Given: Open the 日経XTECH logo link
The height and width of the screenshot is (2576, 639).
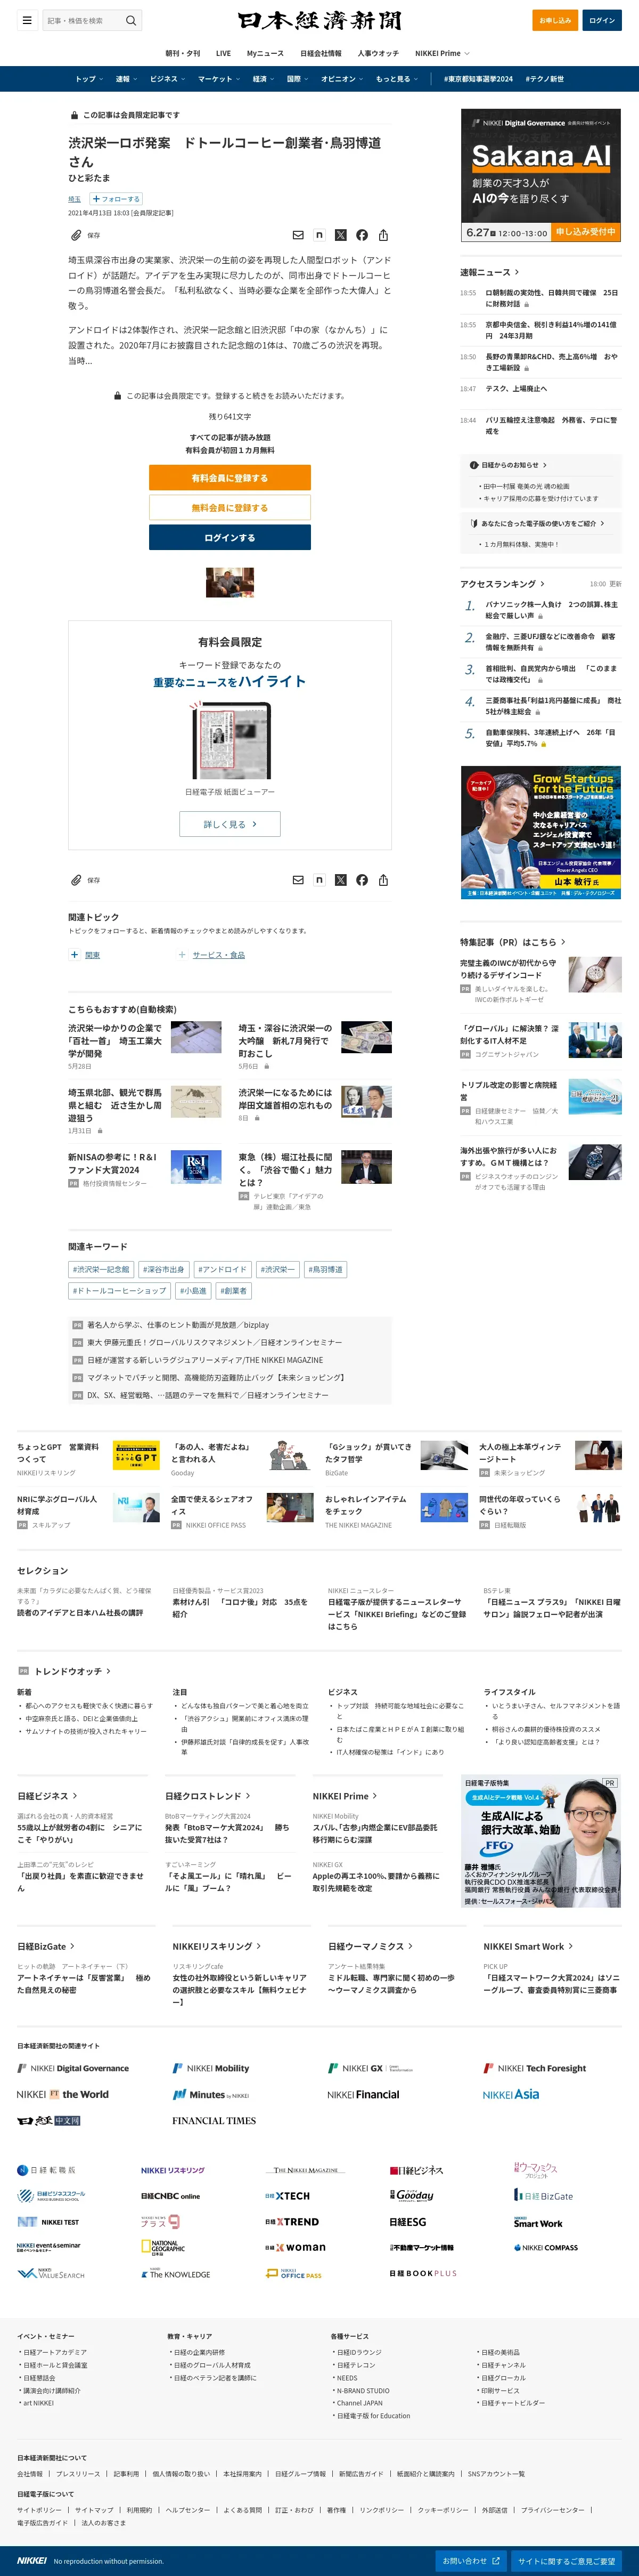Looking at the screenshot, I should click(288, 2196).
